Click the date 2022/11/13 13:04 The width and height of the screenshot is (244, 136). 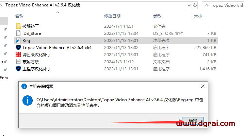point(121,33)
